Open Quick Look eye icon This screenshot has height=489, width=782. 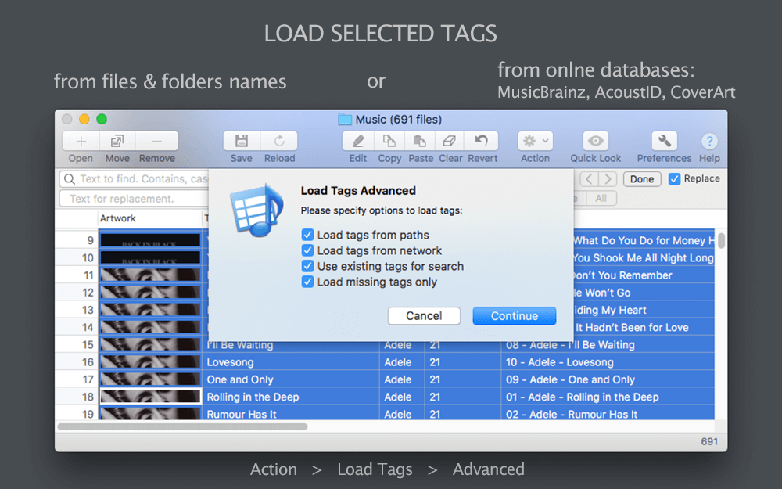(596, 142)
